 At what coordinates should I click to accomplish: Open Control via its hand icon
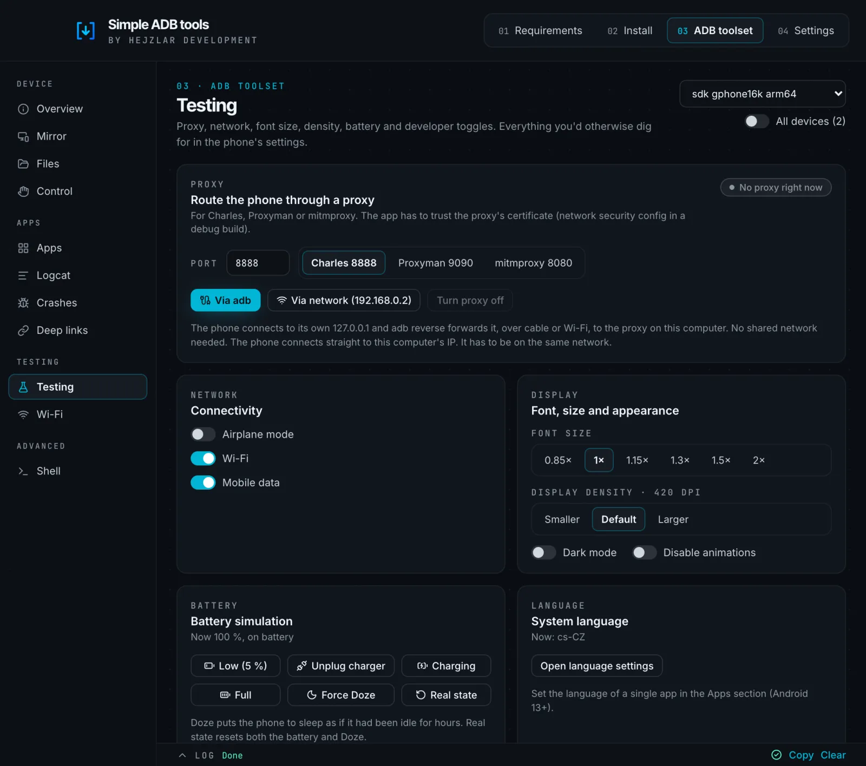23,191
